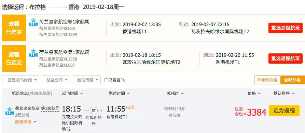Click the KLM logo in return flight row
This screenshot has width=305, height=133.
pyautogui.click(x=33, y=53)
